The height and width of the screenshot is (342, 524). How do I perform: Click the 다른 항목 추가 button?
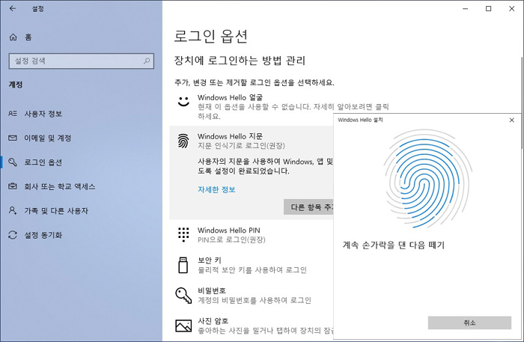308,207
